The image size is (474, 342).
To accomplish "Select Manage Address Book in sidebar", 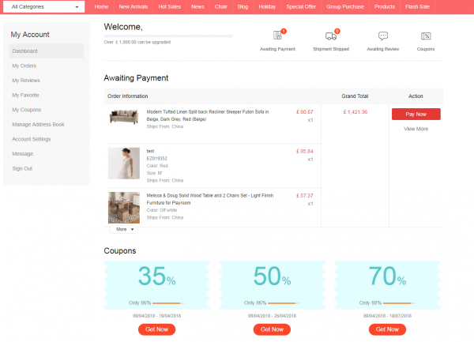I will [38, 124].
